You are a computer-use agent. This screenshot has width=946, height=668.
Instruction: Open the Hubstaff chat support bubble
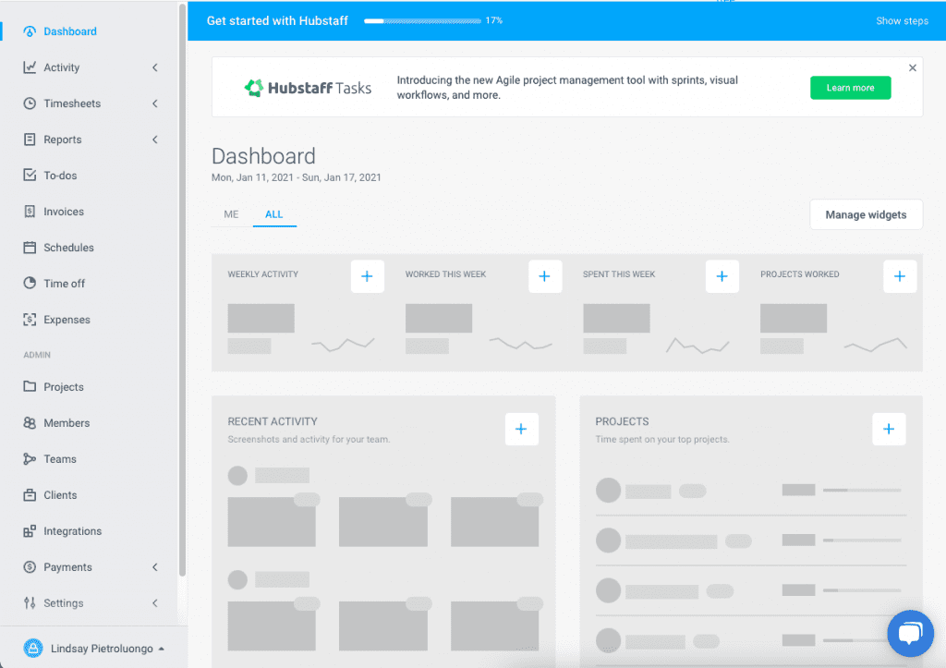coord(910,633)
